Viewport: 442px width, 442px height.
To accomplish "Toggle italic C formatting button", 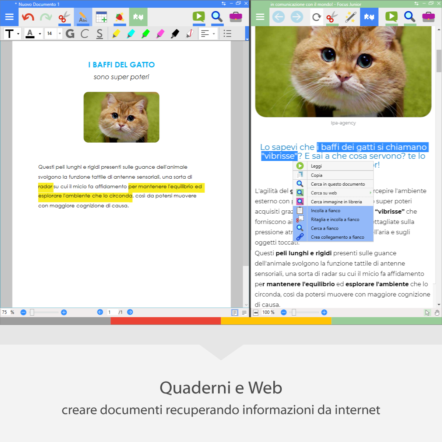I will point(85,34).
